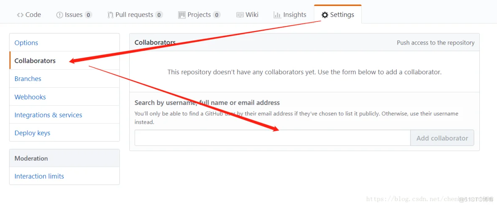Select Collaborators in the sidebar
Viewport: 497px width, 206px height.
pyautogui.click(x=64, y=60)
